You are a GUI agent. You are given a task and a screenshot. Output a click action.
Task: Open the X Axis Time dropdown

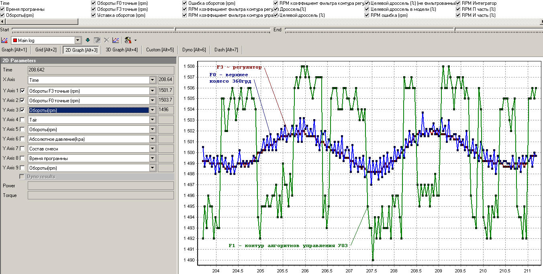[x=152, y=80]
